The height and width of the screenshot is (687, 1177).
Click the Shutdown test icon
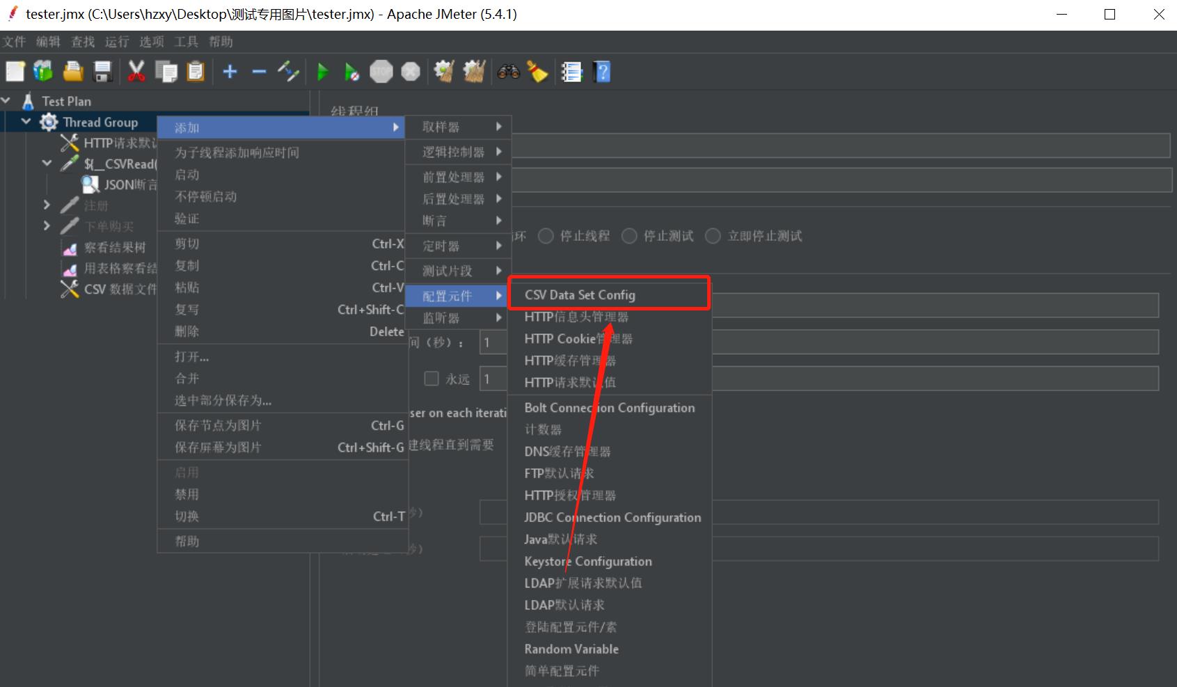pyautogui.click(x=411, y=71)
